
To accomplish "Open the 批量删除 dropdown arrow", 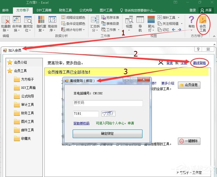I will click(x=8, y=30).
